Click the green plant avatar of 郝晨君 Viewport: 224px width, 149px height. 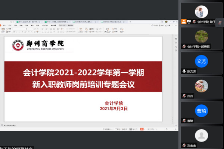(x=202, y=37)
